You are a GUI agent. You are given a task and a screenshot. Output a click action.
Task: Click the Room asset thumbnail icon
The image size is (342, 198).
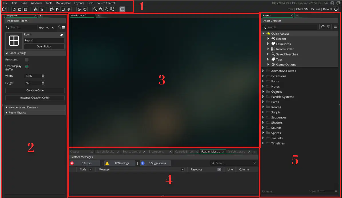coord(14,41)
